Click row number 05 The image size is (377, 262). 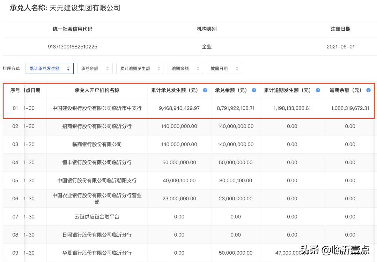pos(15,180)
